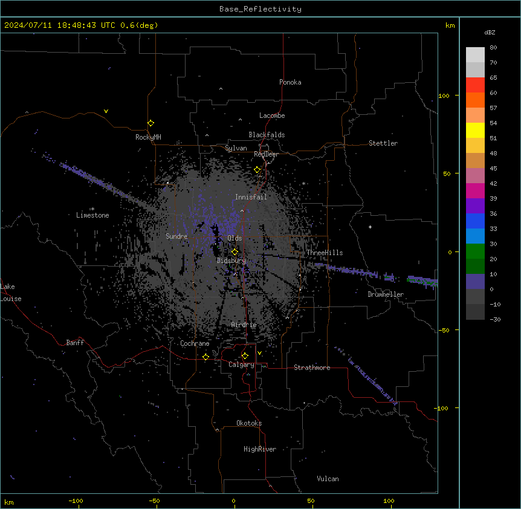Viewport: 521px width, 509px height.
Task: Click the Banff label
Action: point(75,343)
